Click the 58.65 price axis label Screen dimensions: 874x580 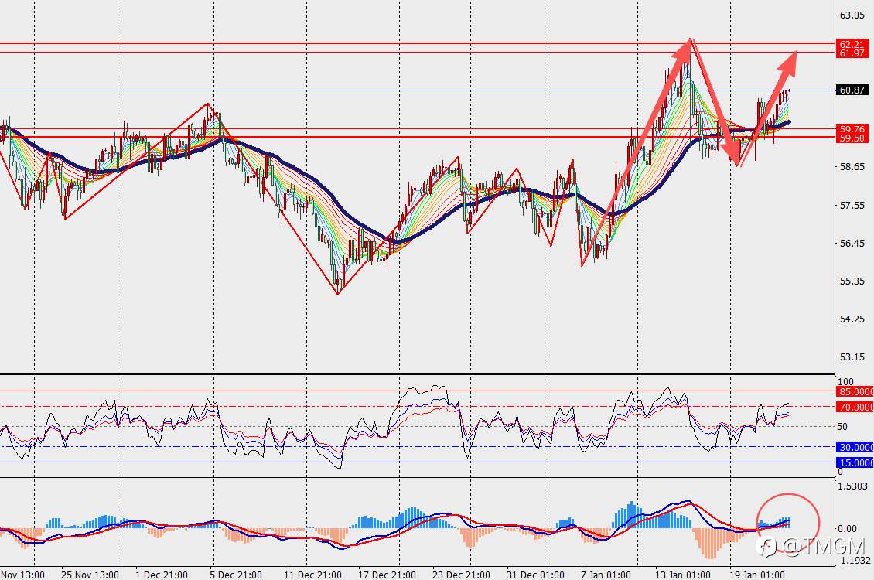coord(852,167)
